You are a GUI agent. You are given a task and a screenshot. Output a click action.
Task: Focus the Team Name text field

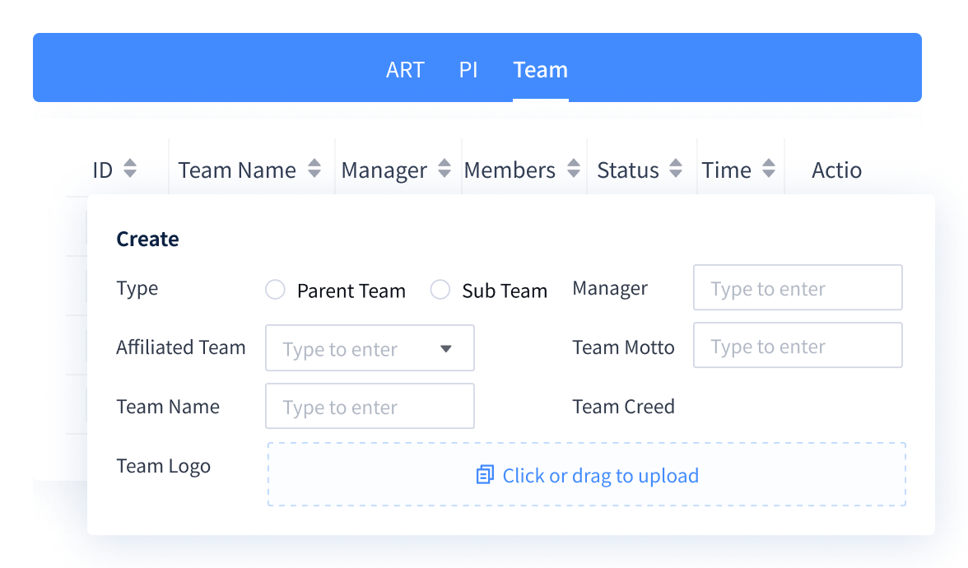tap(369, 407)
